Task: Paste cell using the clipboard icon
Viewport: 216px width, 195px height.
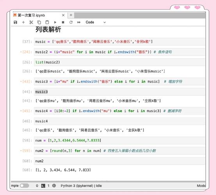Action: click(47, 22)
